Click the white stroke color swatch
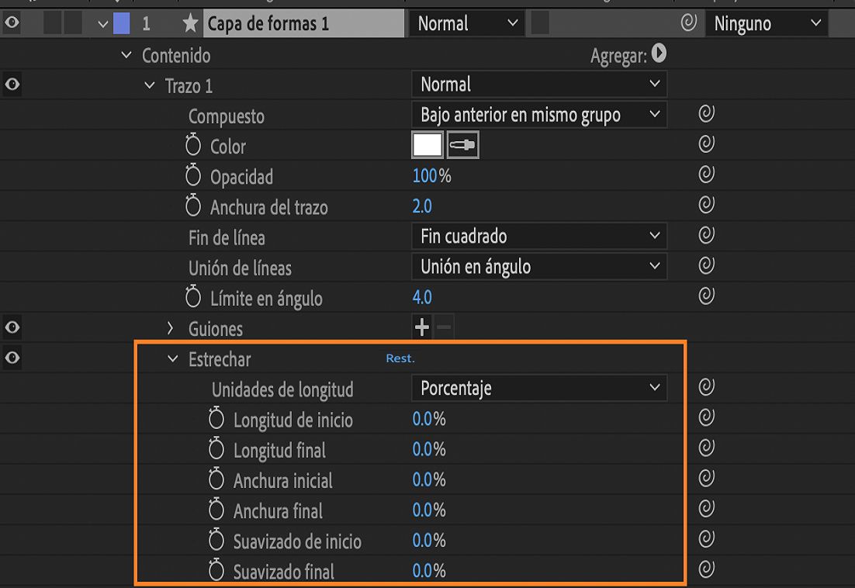This screenshot has height=588, width=855. tap(427, 144)
